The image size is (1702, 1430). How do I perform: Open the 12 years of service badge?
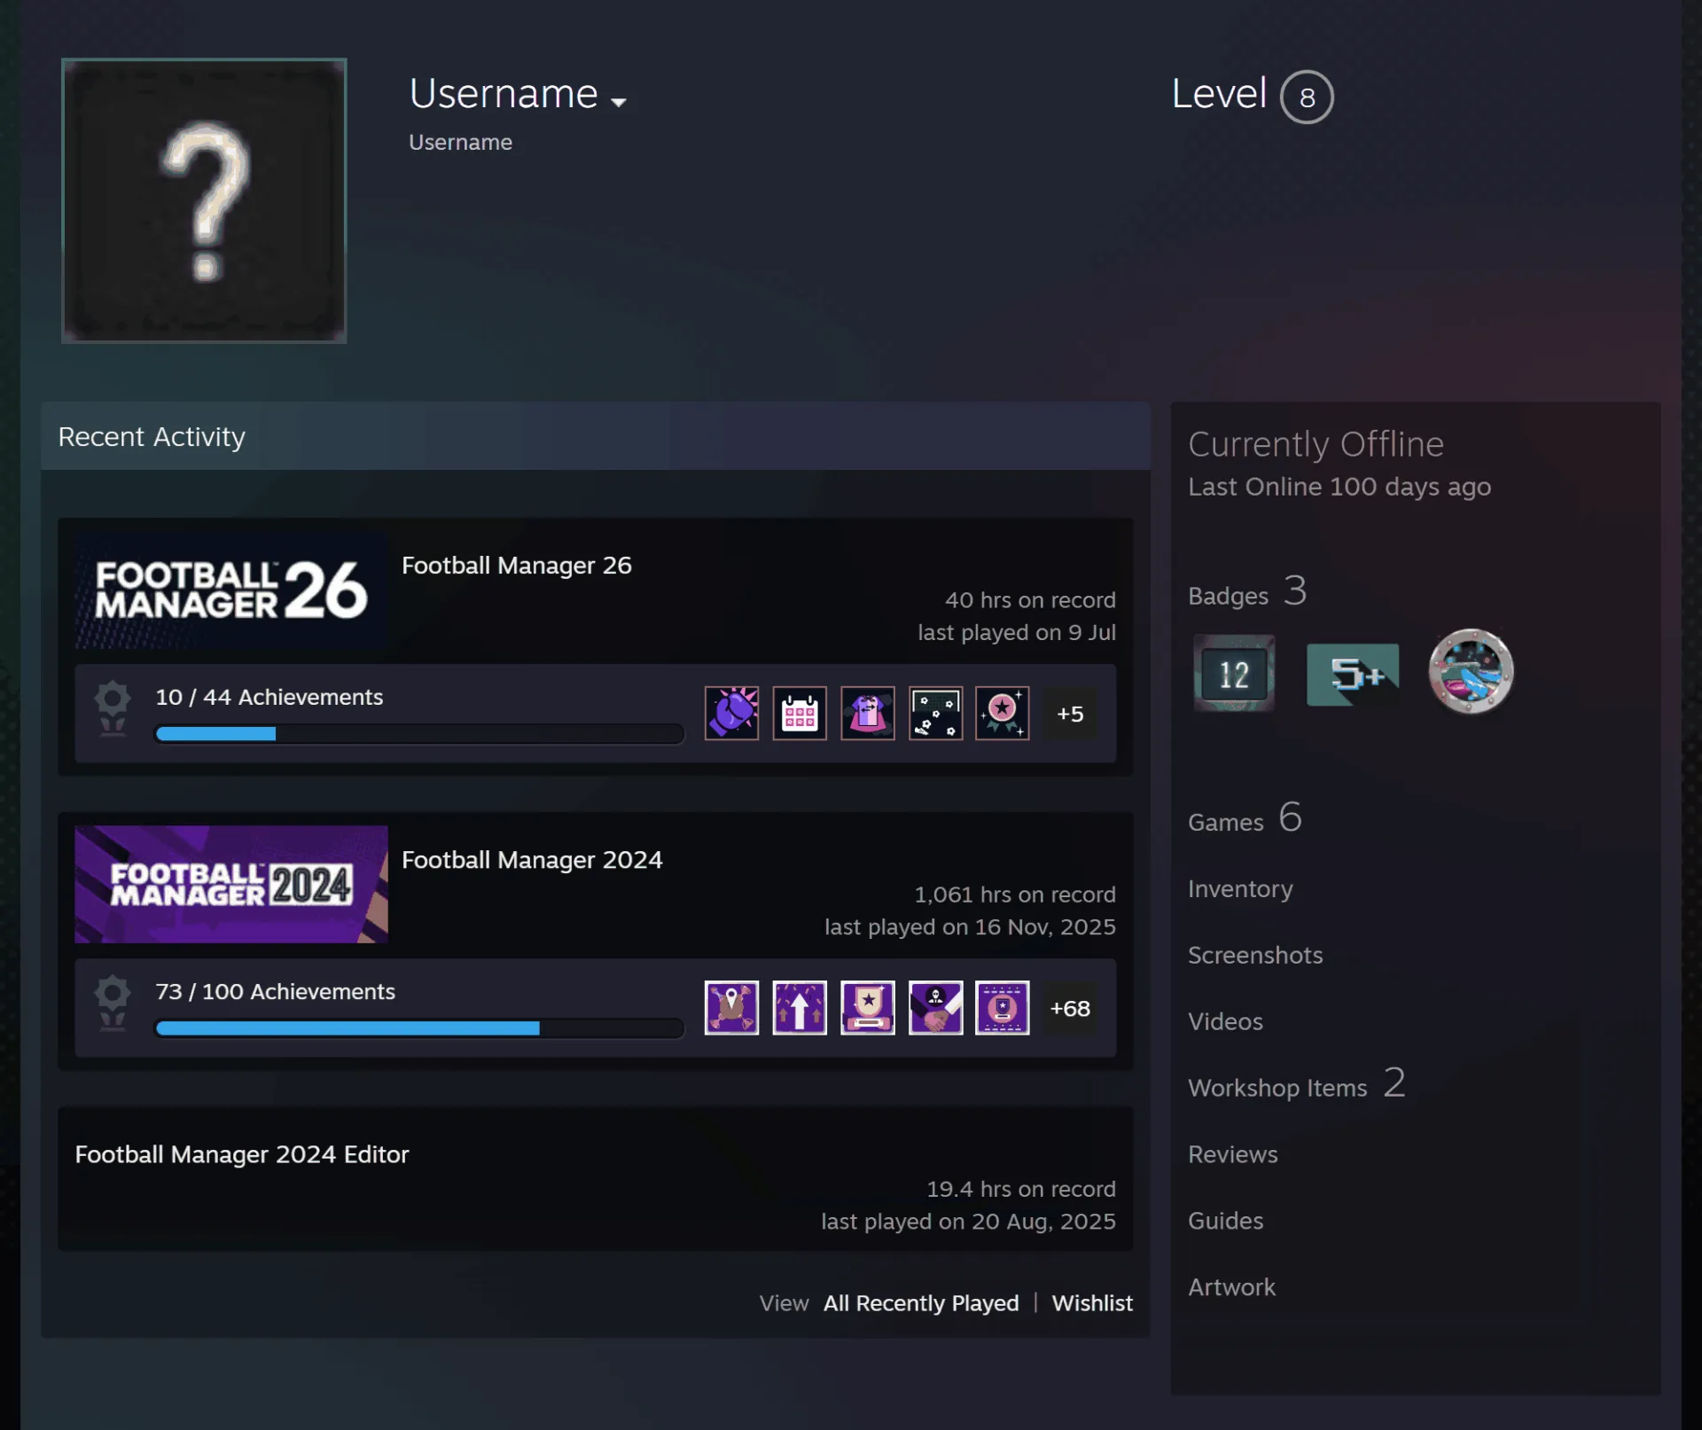[x=1234, y=673]
